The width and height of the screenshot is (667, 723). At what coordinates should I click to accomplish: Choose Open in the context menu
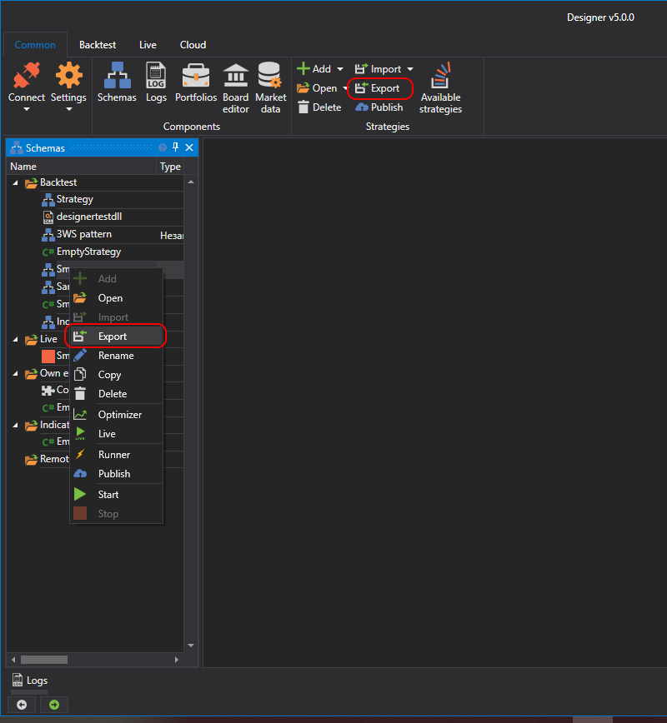pos(117,298)
